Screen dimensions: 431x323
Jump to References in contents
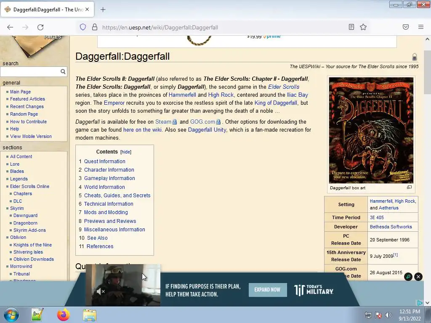click(100, 246)
